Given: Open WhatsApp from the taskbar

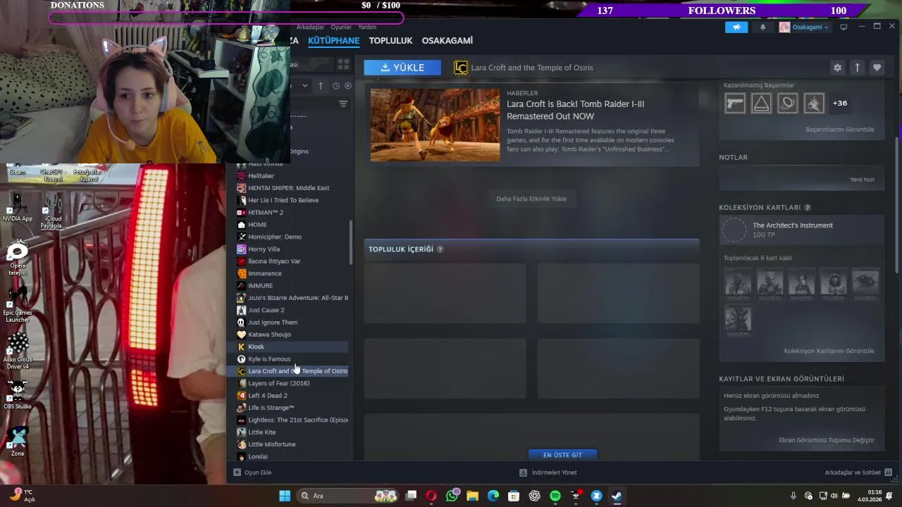Looking at the screenshot, I should (452, 496).
